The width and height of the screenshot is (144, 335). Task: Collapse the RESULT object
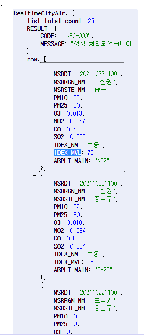(21, 29)
